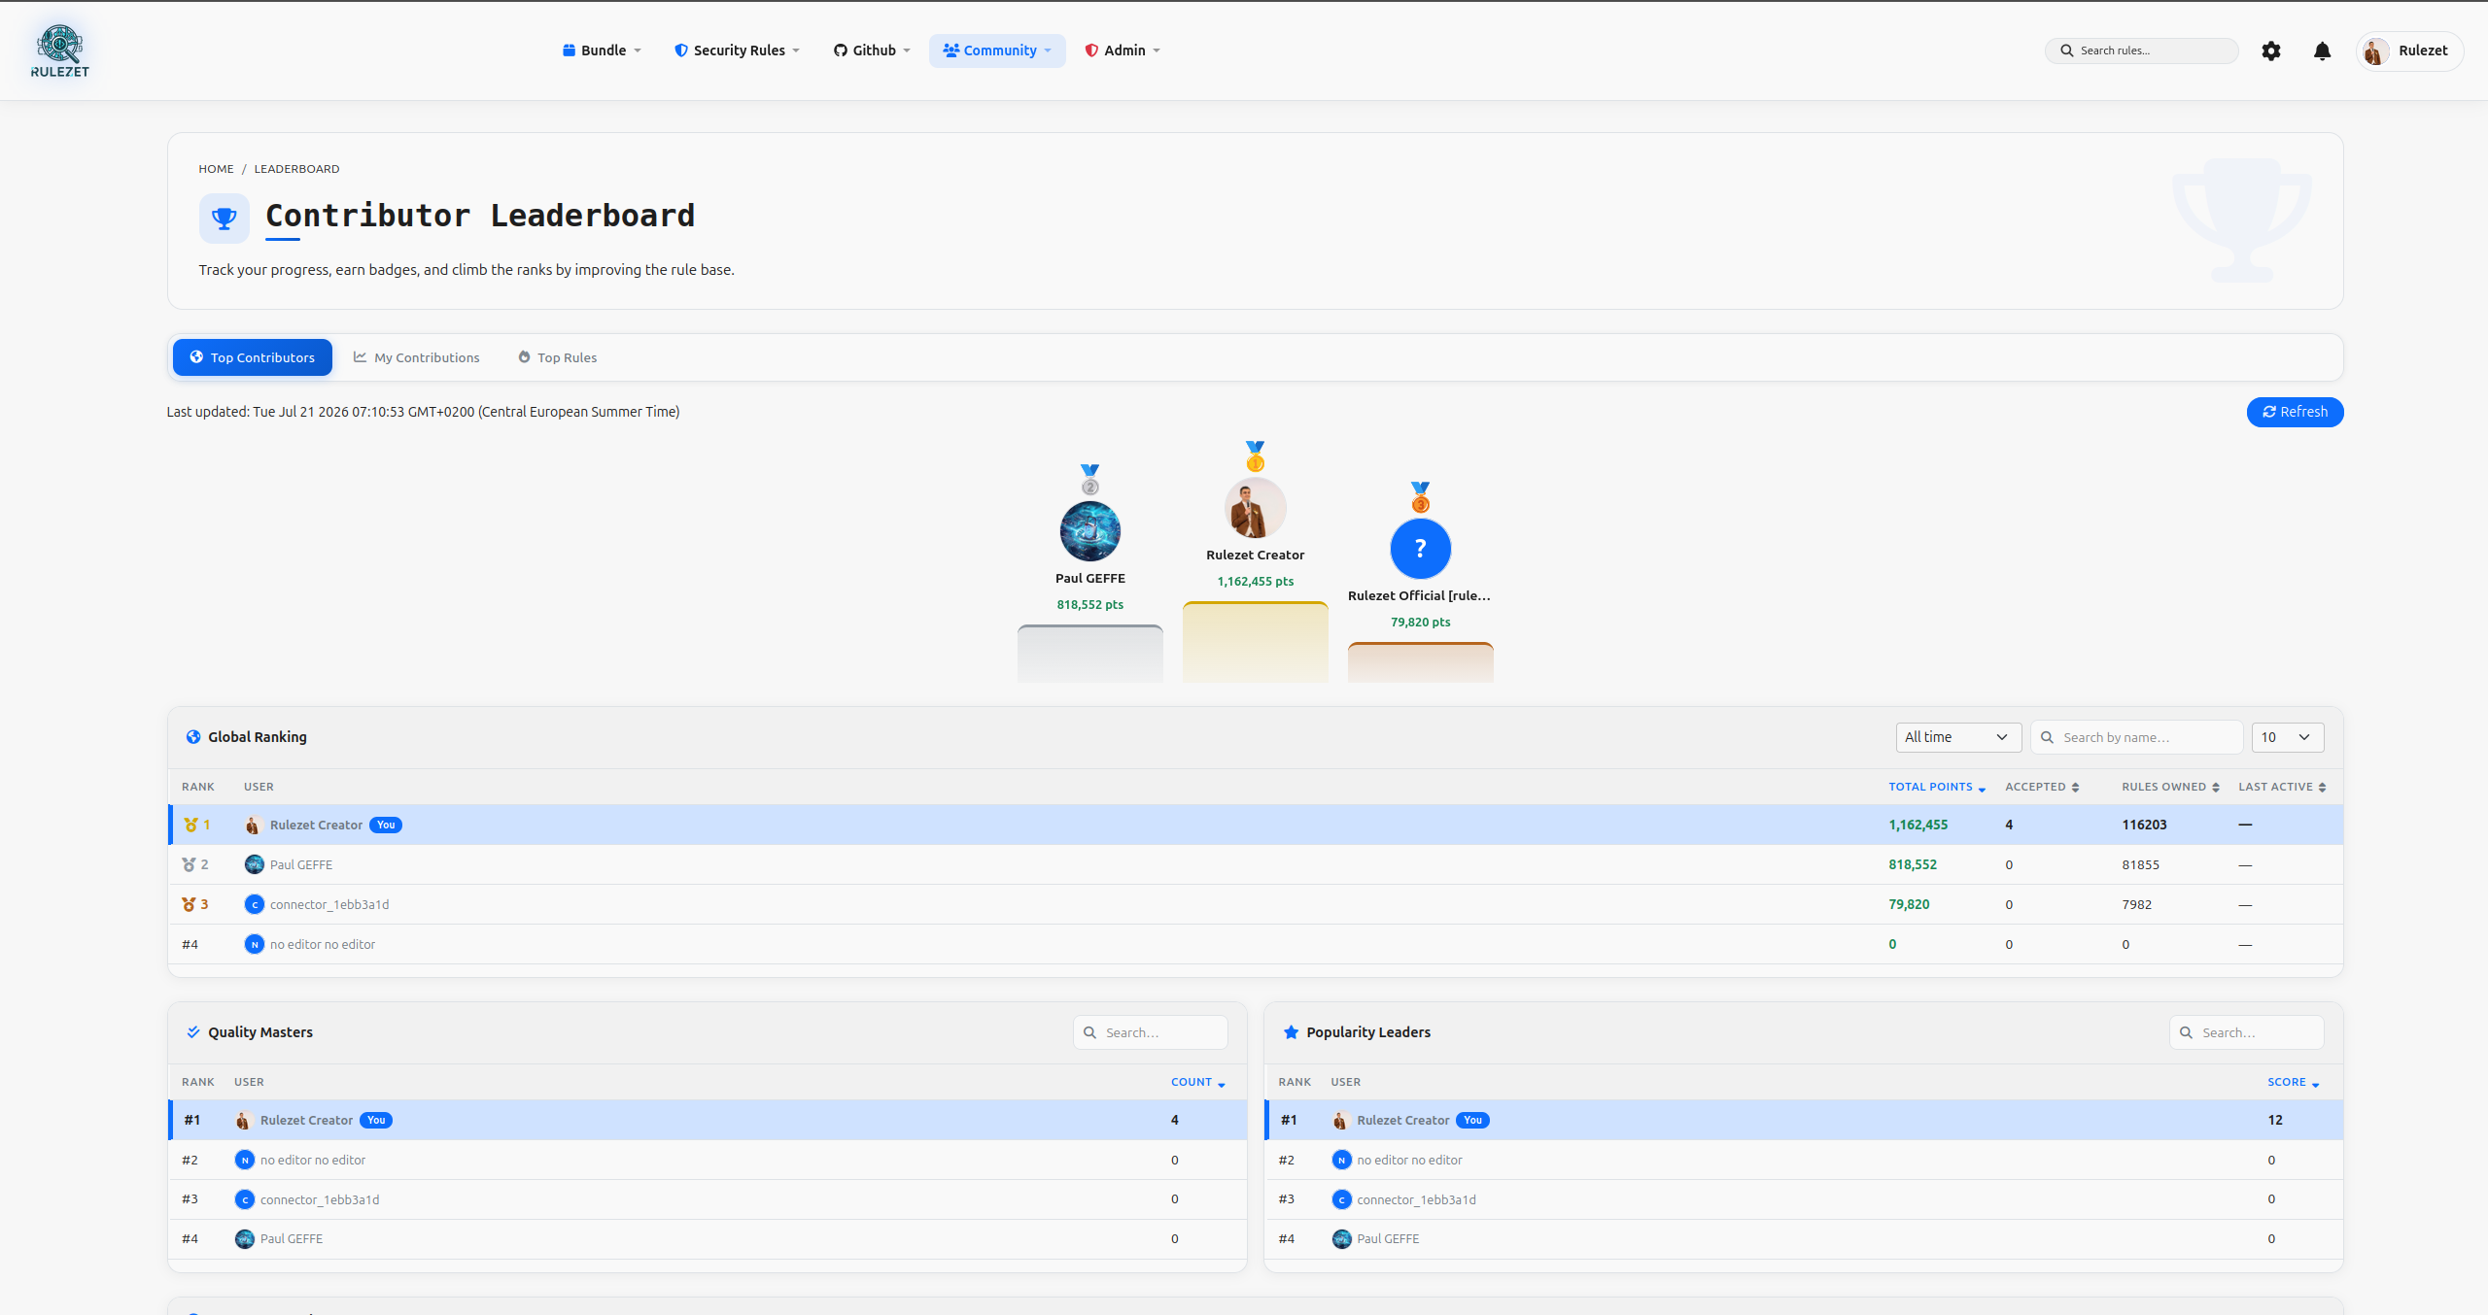2488x1315 pixels.
Task: Click the Popularity Leaders search field
Action: pos(2247,1032)
